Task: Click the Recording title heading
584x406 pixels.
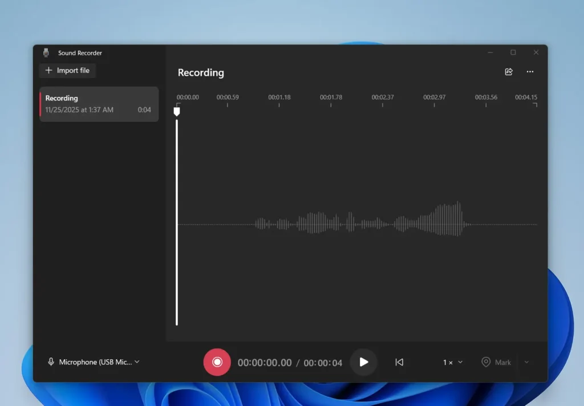Action: (x=200, y=72)
